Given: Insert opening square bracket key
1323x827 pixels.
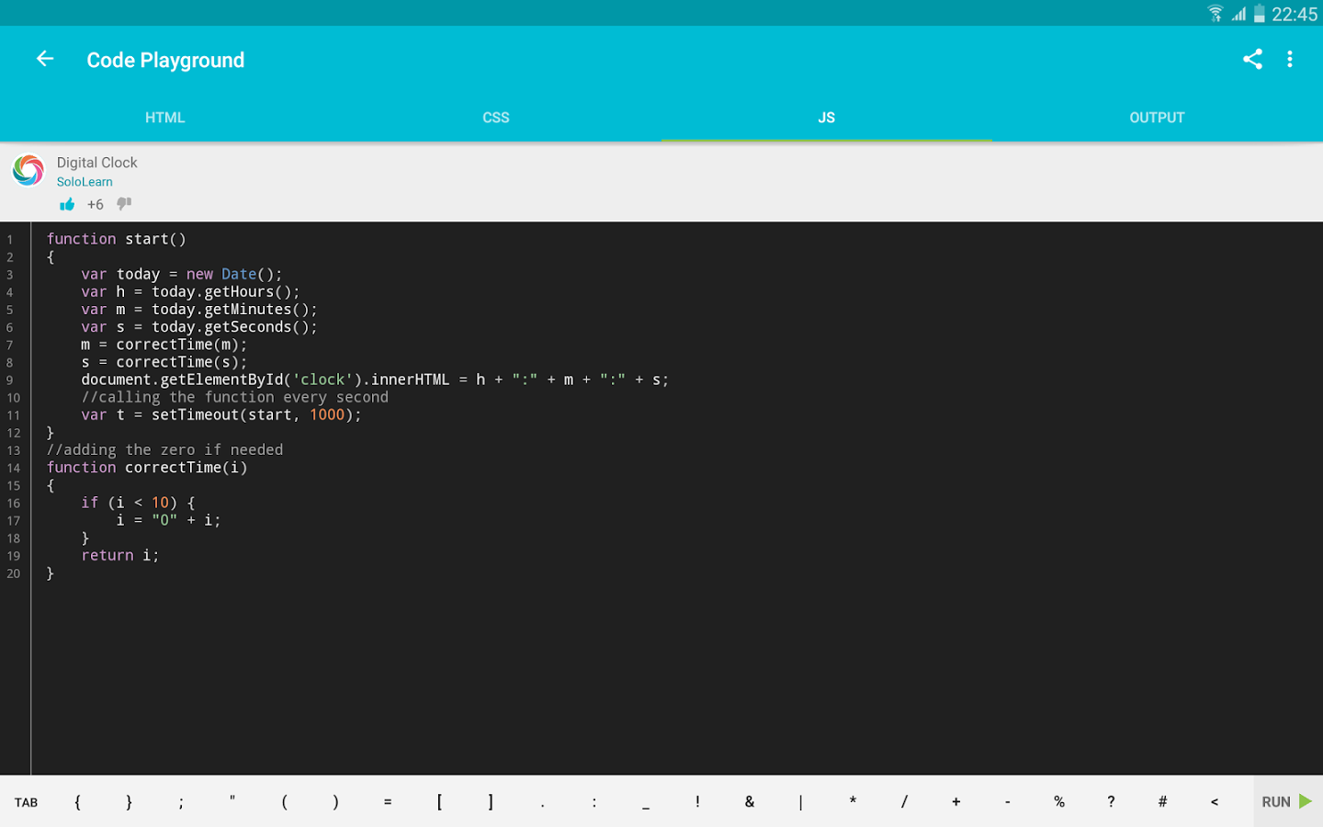Looking at the screenshot, I should [439, 802].
